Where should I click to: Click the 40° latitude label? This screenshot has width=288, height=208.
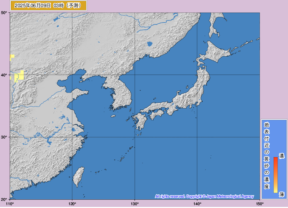point(4,75)
